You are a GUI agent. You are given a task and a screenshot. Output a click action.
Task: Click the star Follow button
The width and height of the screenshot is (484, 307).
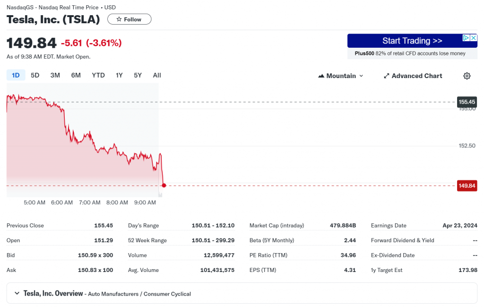coord(130,19)
